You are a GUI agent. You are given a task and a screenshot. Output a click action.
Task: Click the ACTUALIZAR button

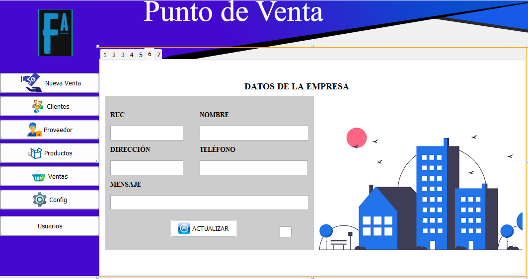pyautogui.click(x=203, y=228)
